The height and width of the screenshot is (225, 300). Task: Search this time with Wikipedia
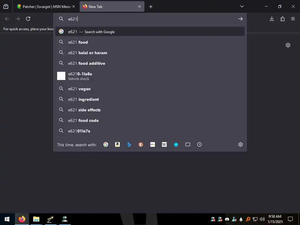click(164, 144)
